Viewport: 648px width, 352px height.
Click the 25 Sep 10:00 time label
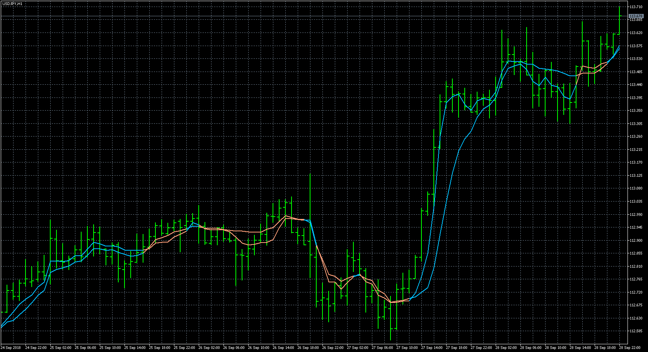coord(110,348)
